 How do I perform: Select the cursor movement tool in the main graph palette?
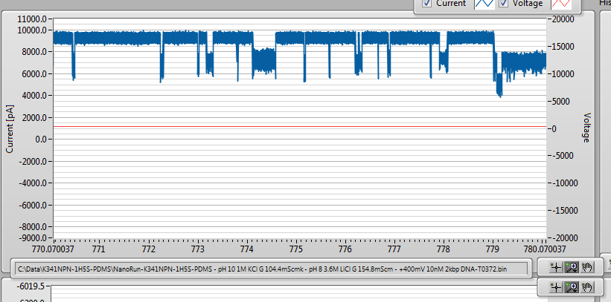(556, 266)
